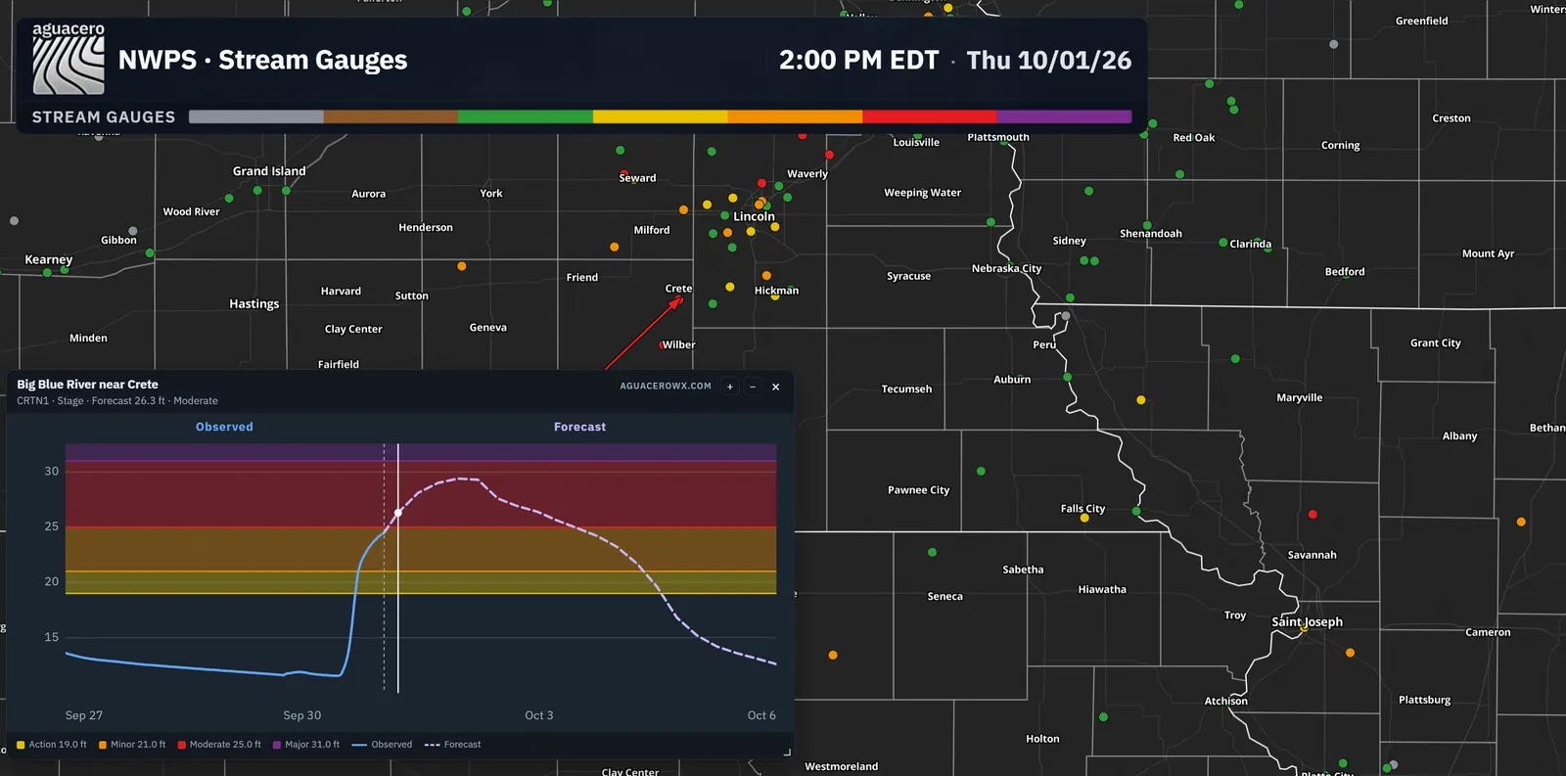Click the Moderate 25.0 ft legend entry
The image size is (1566, 776).
pyautogui.click(x=219, y=745)
